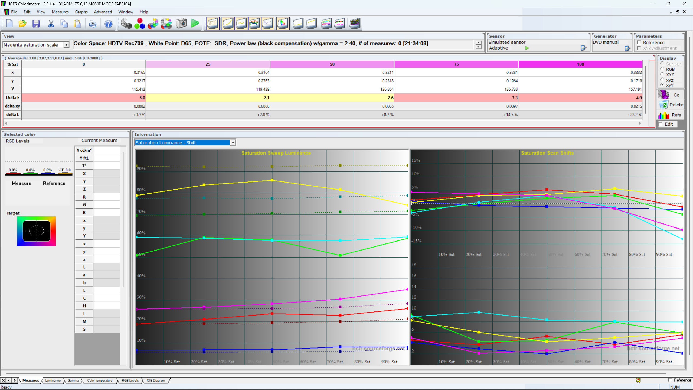
Task: Select the XYZ display radio button
Action: (662, 74)
